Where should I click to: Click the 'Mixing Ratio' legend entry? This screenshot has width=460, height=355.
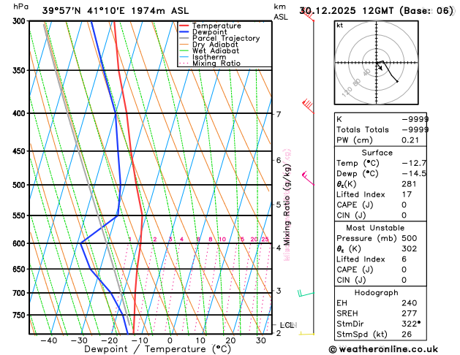216,64
